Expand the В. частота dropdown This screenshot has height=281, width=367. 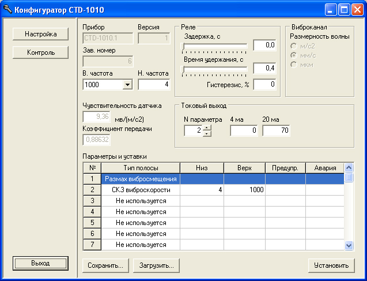127,85
